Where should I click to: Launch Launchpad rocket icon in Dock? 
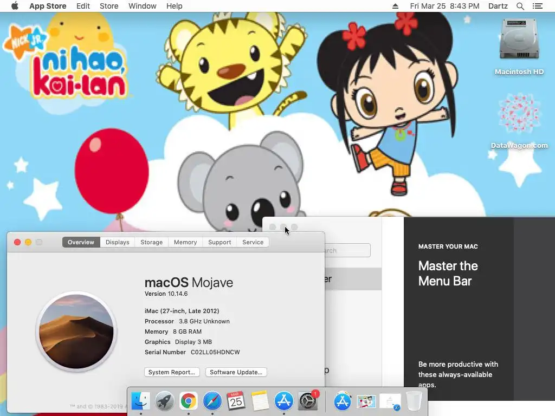(x=164, y=401)
